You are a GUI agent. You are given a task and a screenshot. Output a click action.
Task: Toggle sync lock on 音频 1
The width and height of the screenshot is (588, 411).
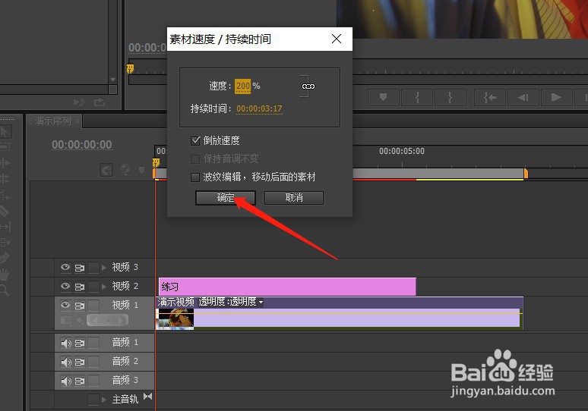(80, 343)
